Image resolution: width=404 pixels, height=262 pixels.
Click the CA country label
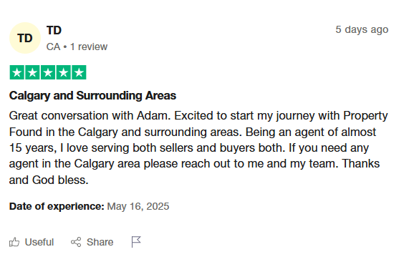[x=53, y=47]
